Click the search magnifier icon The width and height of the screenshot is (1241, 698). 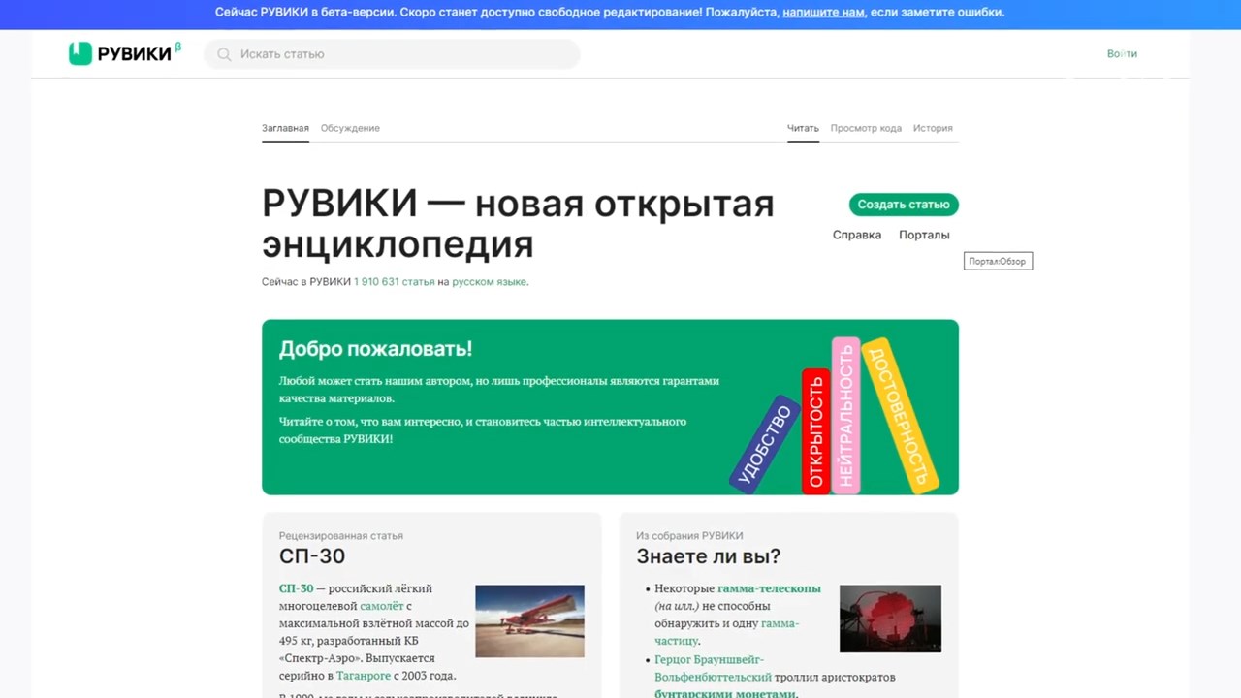(x=224, y=54)
